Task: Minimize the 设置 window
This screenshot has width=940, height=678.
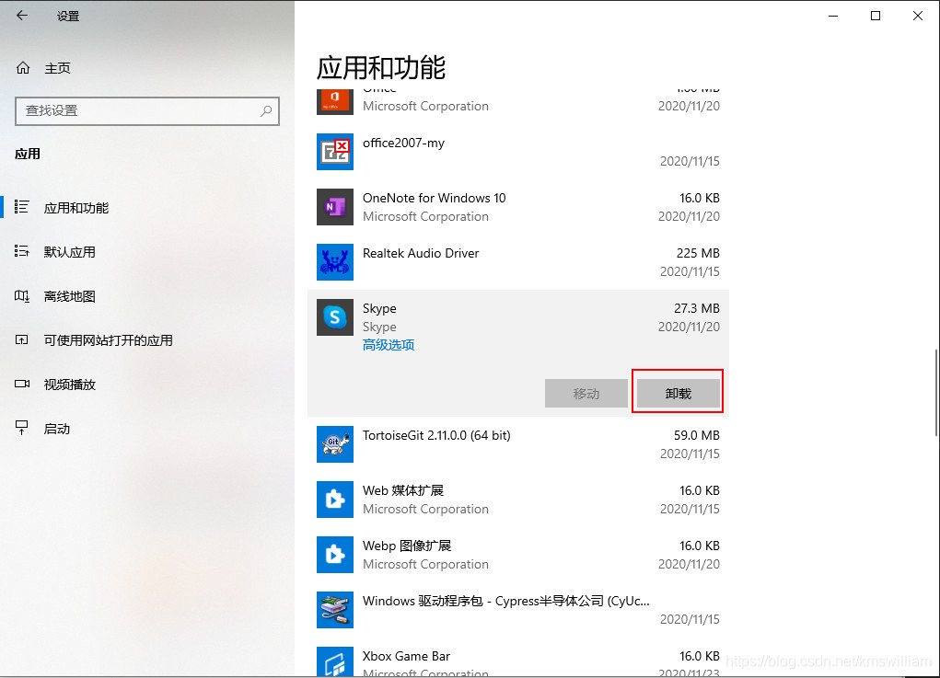Action: coord(832,16)
